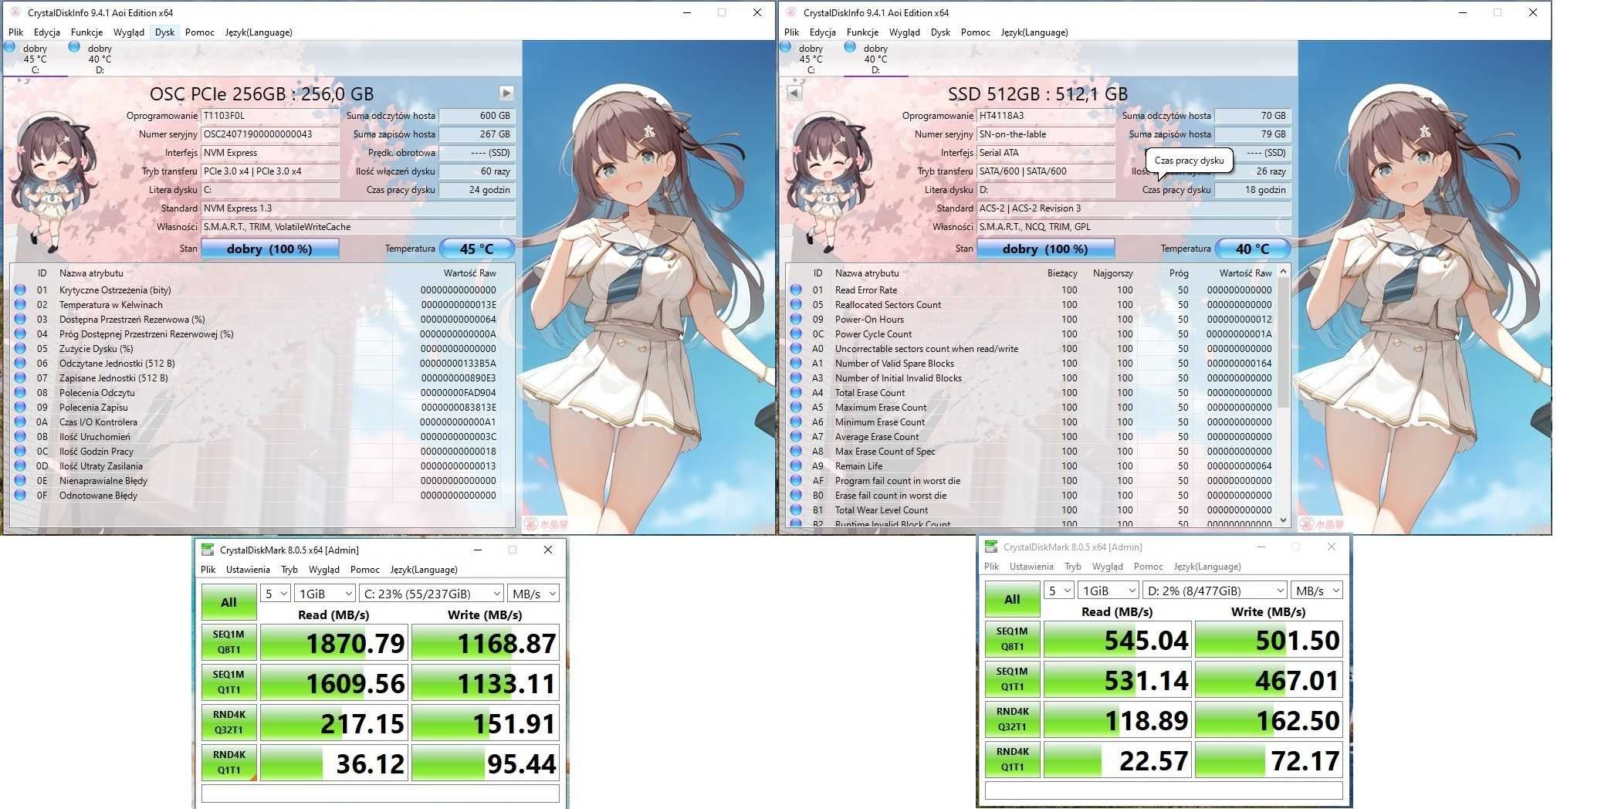This screenshot has width=1601, height=809.
Task: Run SEQ1M Q8T1 test in left CrystalDiskMark
Action: [x=228, y=642]
